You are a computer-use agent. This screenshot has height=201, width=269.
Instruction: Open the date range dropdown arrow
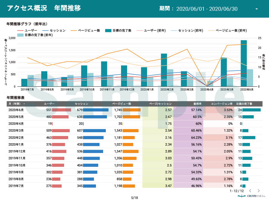click(x=256, y=9)
